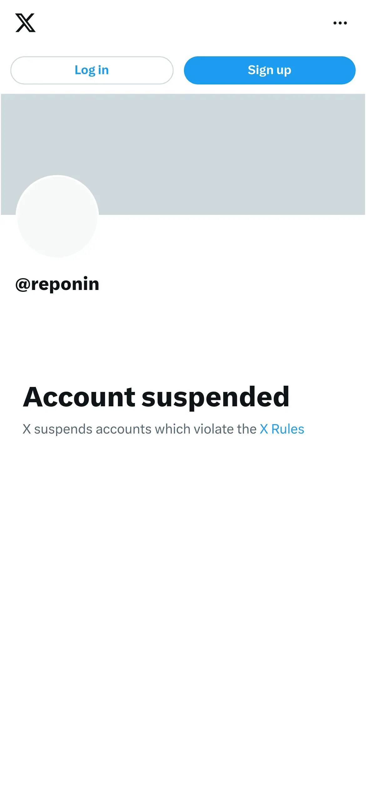Screen dimensions: 366x792
Task: Click the word 'Account' in the heading
Action: (x=79, y=397)
